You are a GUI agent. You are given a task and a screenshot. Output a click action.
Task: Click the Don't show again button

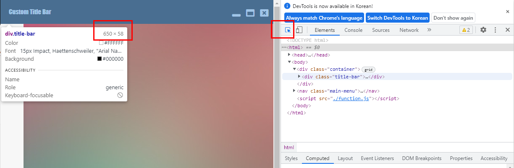tap(453, 18)
